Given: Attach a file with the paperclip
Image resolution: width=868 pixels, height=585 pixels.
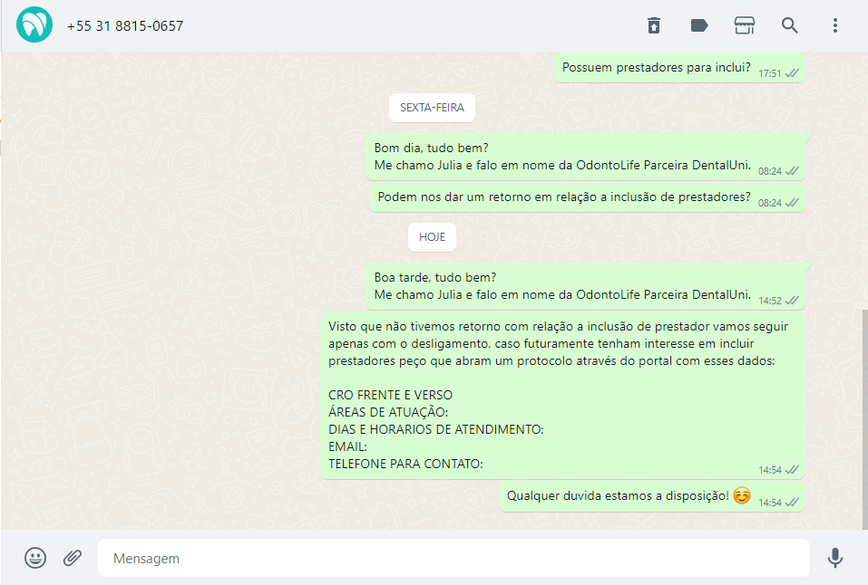Looking at the screenshot, I should click(x=73, y=558).
